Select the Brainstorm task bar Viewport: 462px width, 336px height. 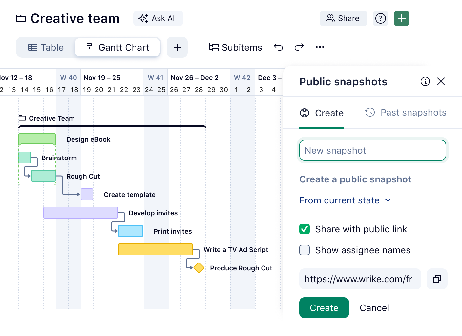coord(25,157)
